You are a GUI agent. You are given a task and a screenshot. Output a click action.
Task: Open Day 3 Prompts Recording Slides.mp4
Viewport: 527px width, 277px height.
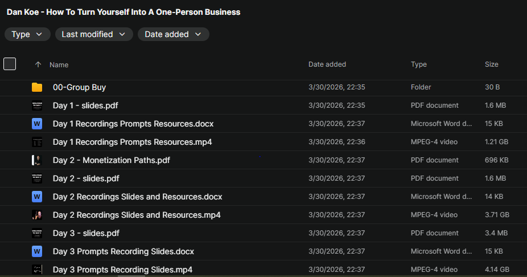click(x=123, y=270)
